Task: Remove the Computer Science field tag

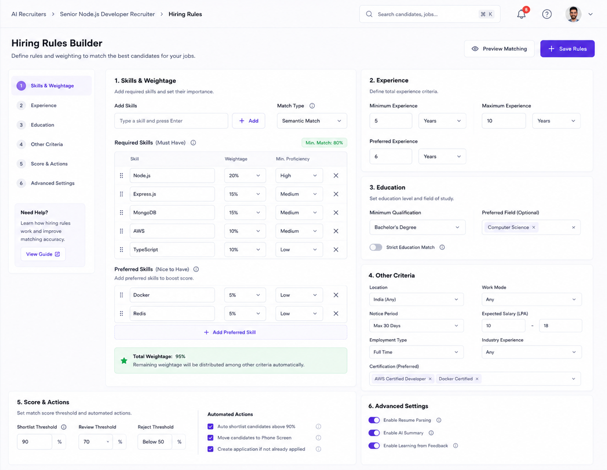Action: tap(534, 228)
